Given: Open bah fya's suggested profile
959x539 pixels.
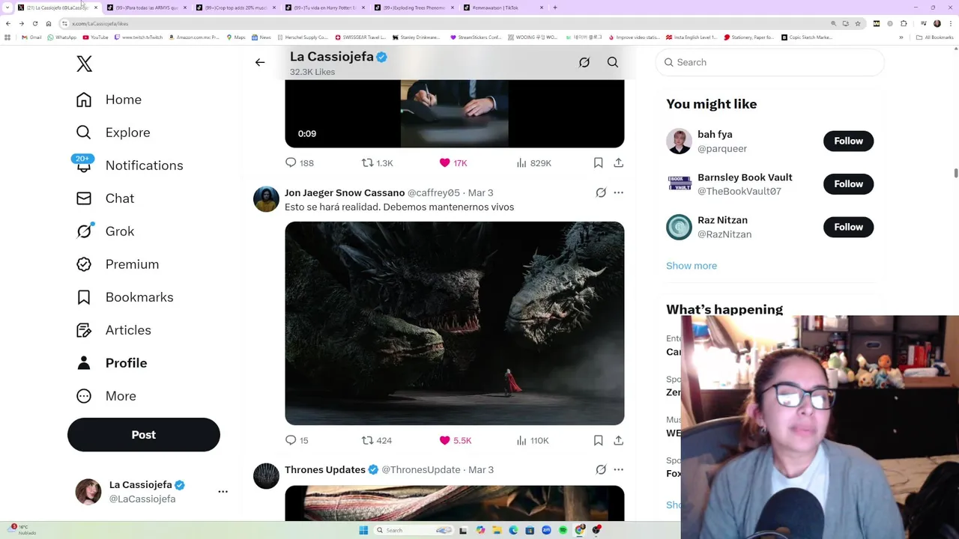Looking at the screenshot, I should (715, 135).
